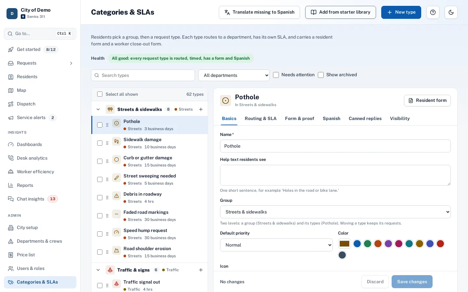468x292 pixels.
Task: Open the Canned replies tab
Action: click(x=365, y=118)
